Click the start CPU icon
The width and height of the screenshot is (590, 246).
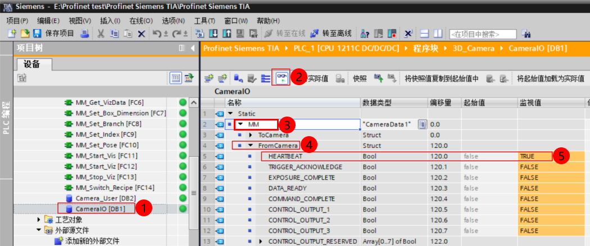(x=378, y=34)
